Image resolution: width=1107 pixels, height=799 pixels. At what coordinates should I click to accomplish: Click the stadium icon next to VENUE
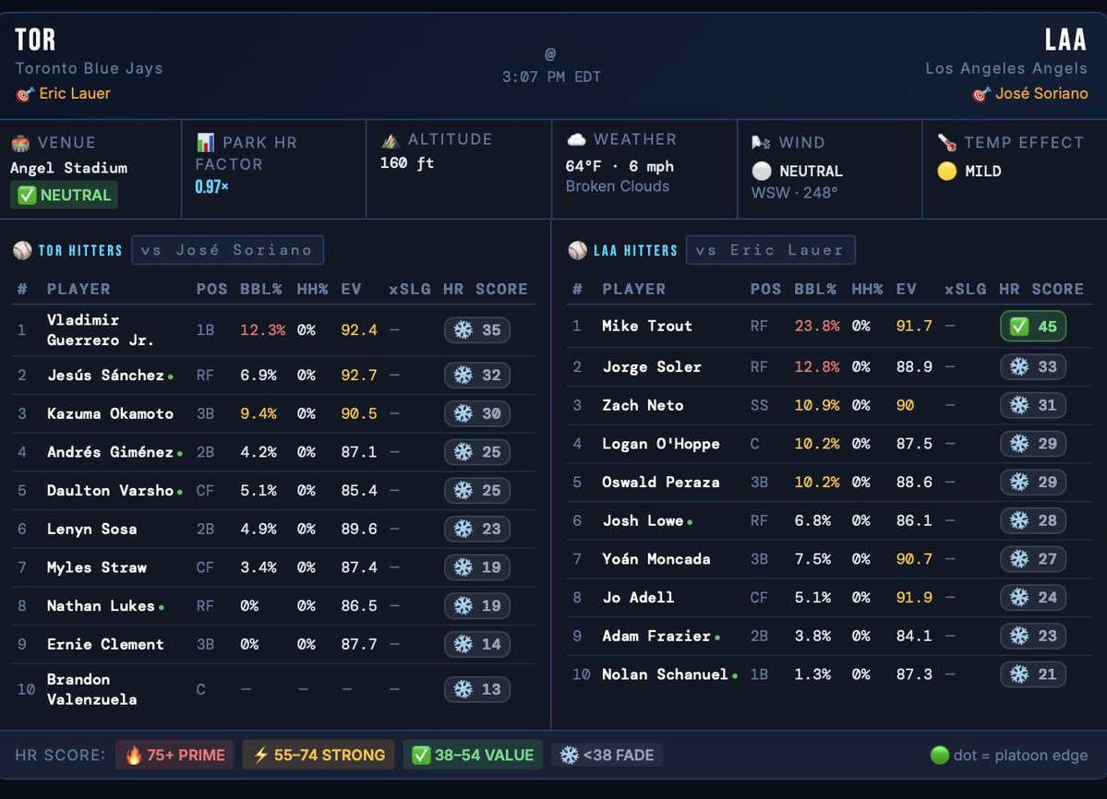point(20,143)
